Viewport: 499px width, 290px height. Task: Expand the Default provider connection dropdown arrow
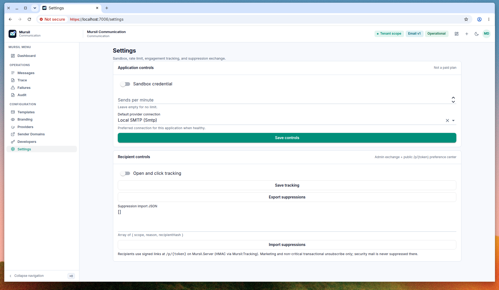tap(453, 121)
